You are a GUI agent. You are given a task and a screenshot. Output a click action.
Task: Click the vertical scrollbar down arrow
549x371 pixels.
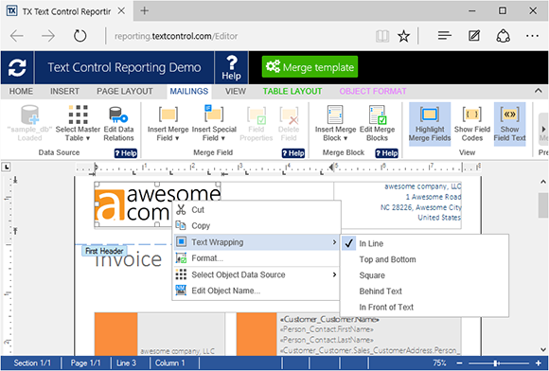(x=543, y=349)
